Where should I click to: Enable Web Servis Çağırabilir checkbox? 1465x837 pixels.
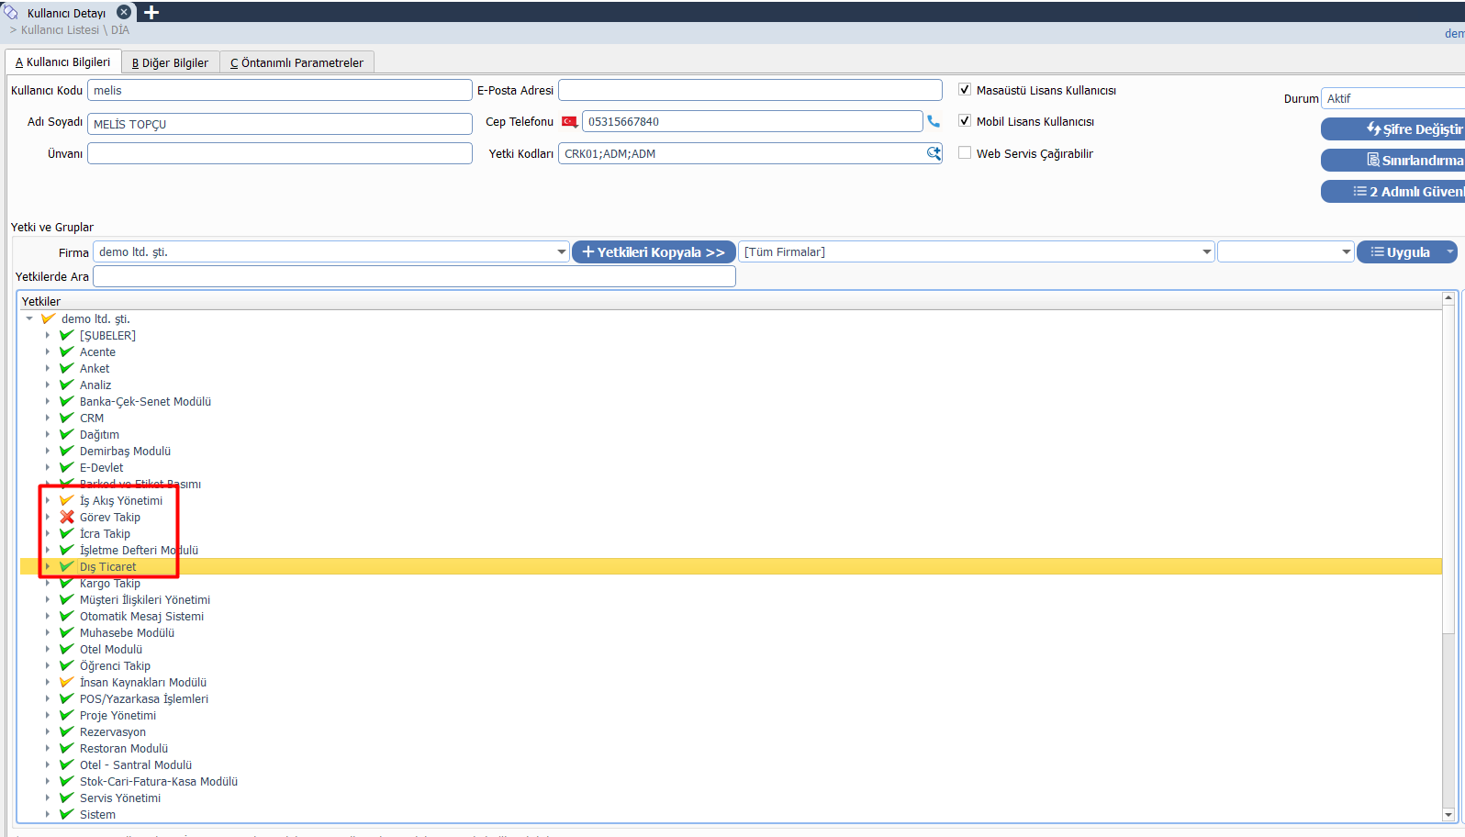point(965,153)
